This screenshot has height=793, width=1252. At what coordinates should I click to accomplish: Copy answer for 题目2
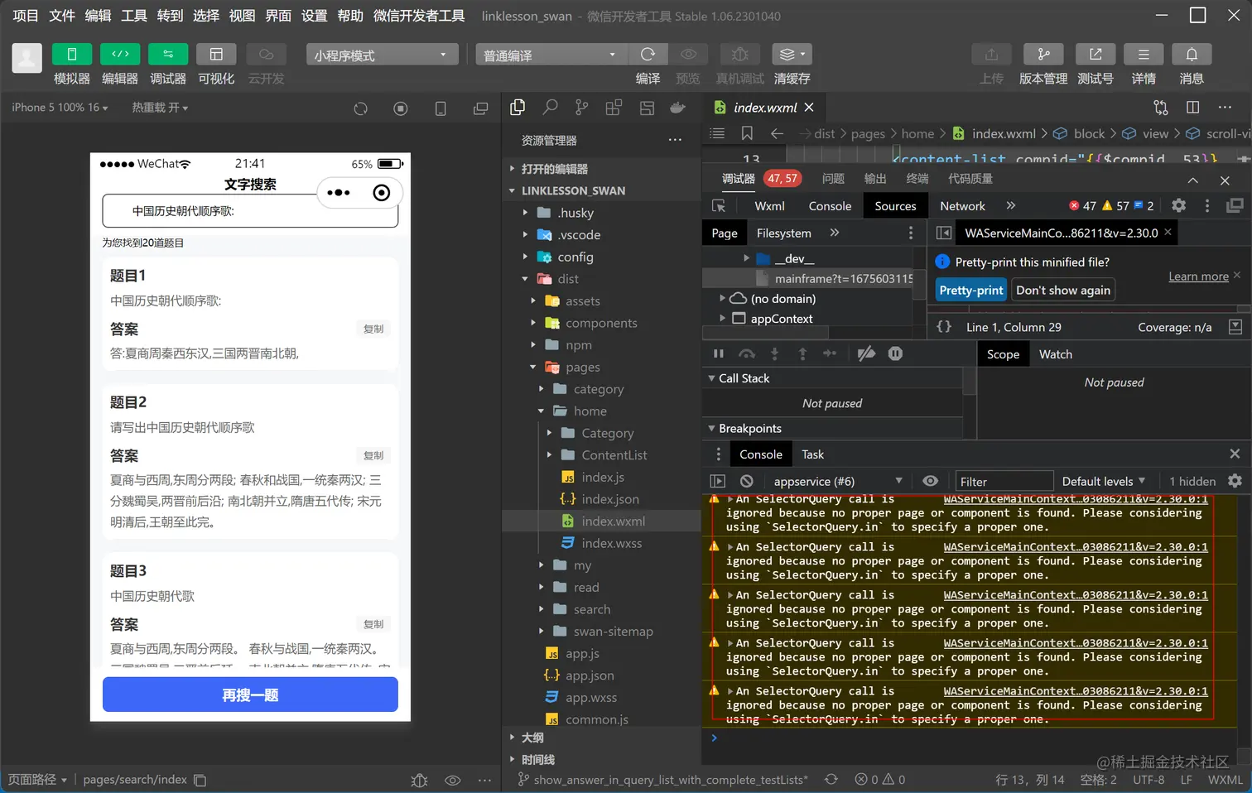[373, 455]
